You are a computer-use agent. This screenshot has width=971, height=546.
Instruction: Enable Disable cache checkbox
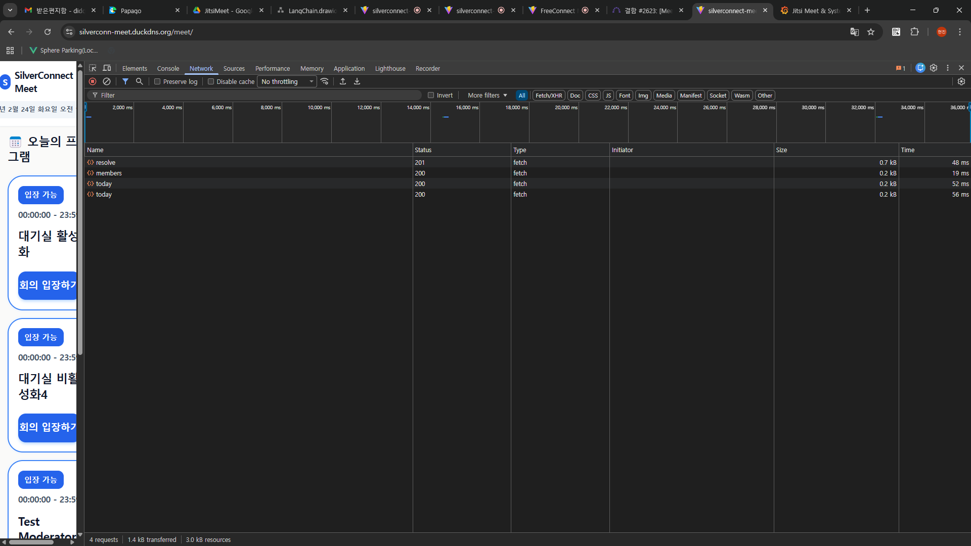tap(211, 81)
